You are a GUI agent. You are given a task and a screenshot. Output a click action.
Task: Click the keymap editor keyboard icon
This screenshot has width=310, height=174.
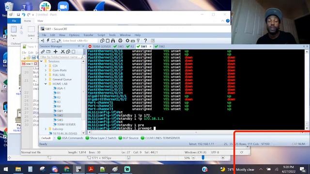133,41
